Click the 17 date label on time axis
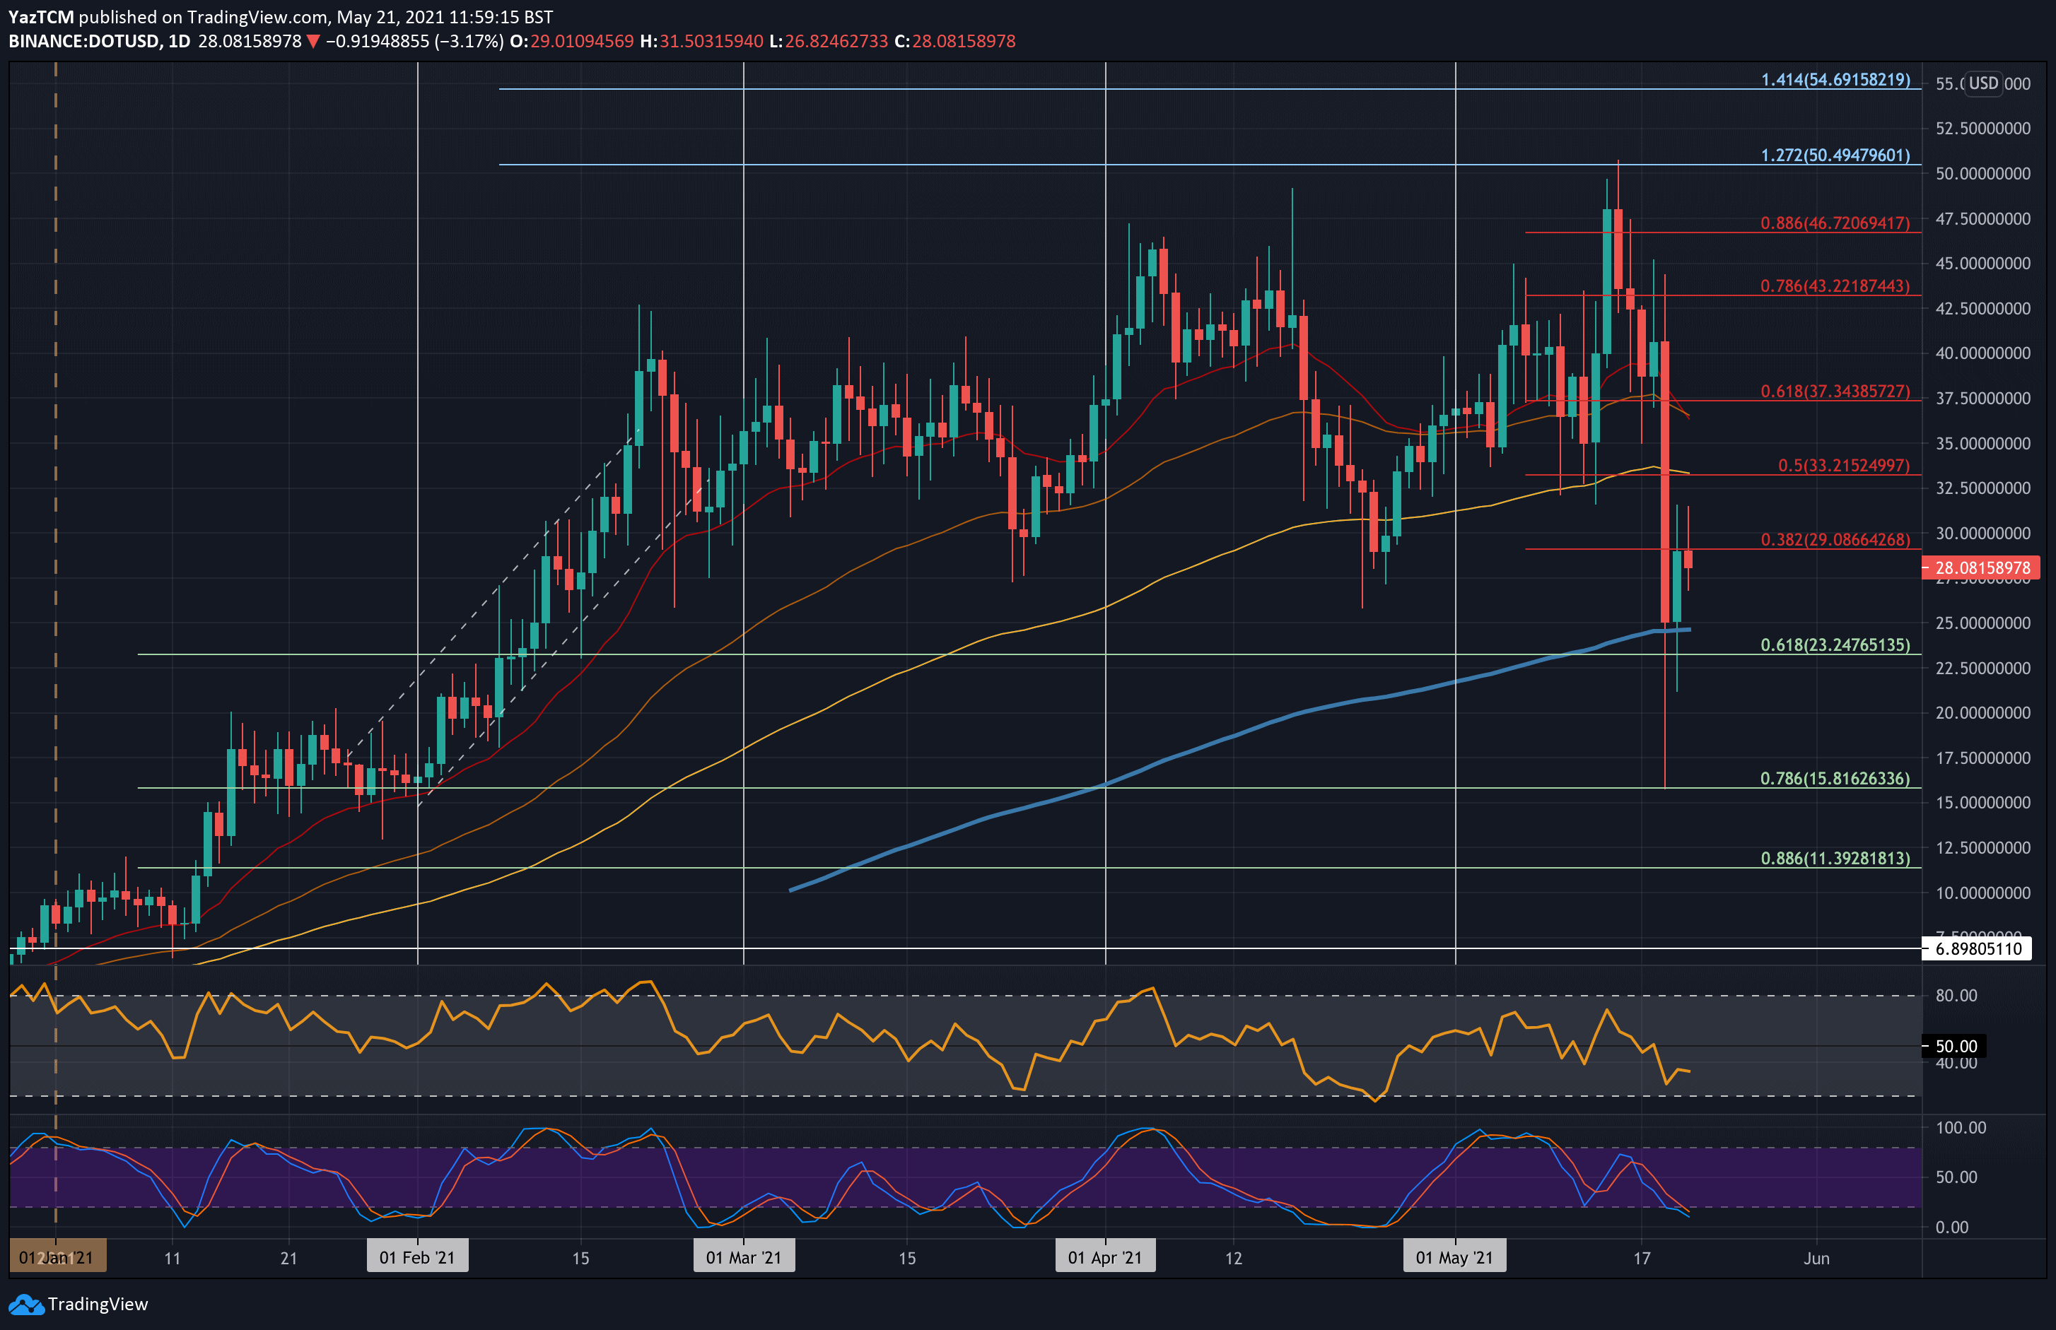 (1642, 1259)
